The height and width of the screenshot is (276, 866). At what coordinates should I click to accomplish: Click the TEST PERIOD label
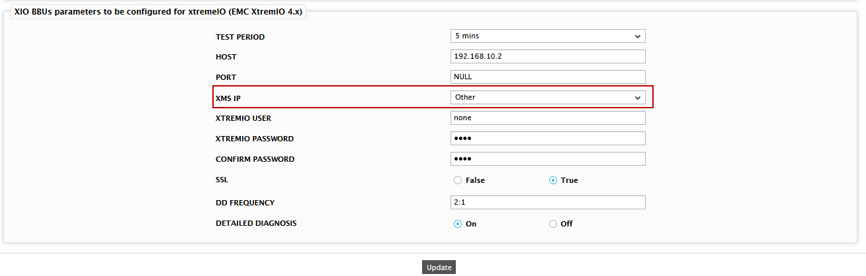point(240,37)
